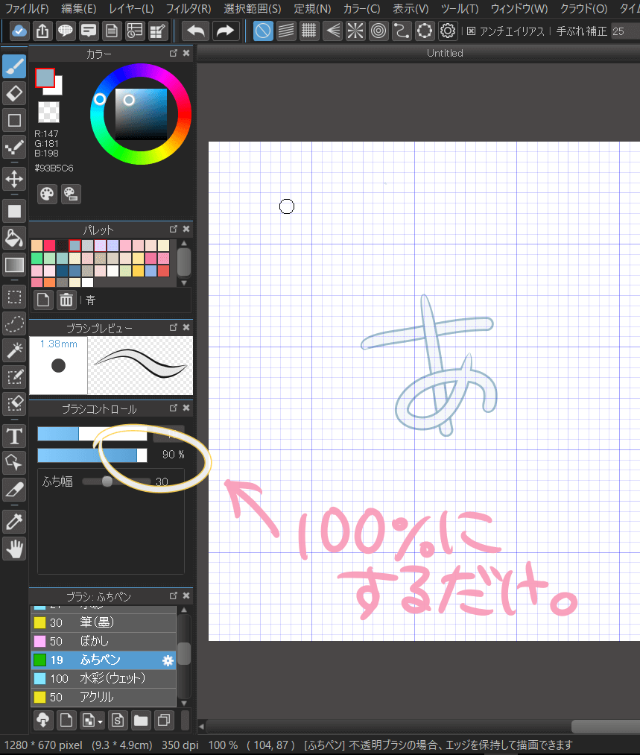Viewport: 640px width, 755px height.
Task: Select the Move tool
Action: click(14, 179)
